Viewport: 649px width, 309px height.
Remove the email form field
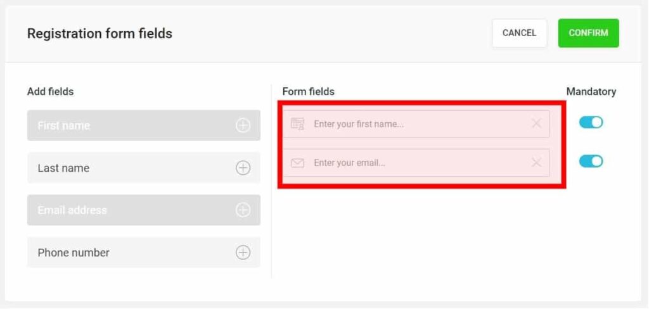pyautogui.click(x=536, y=163)
